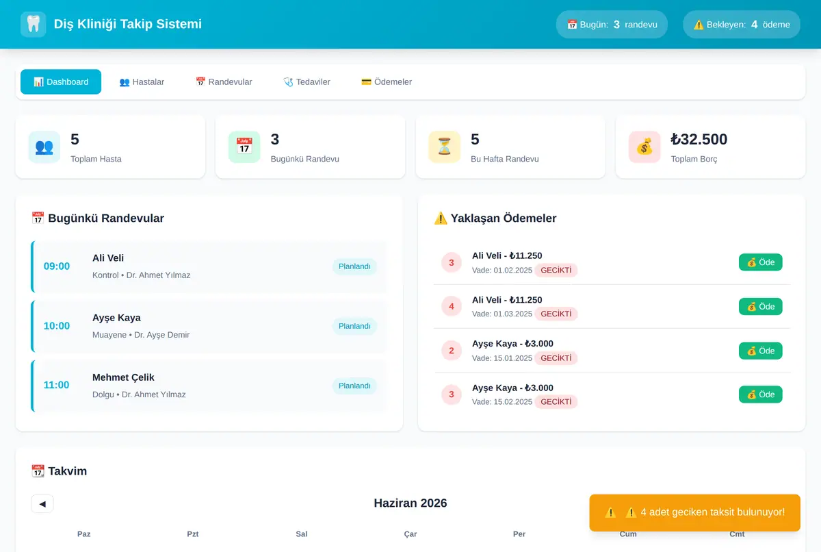
Task: Open the Dashboard tab
Action: [61, 81]
